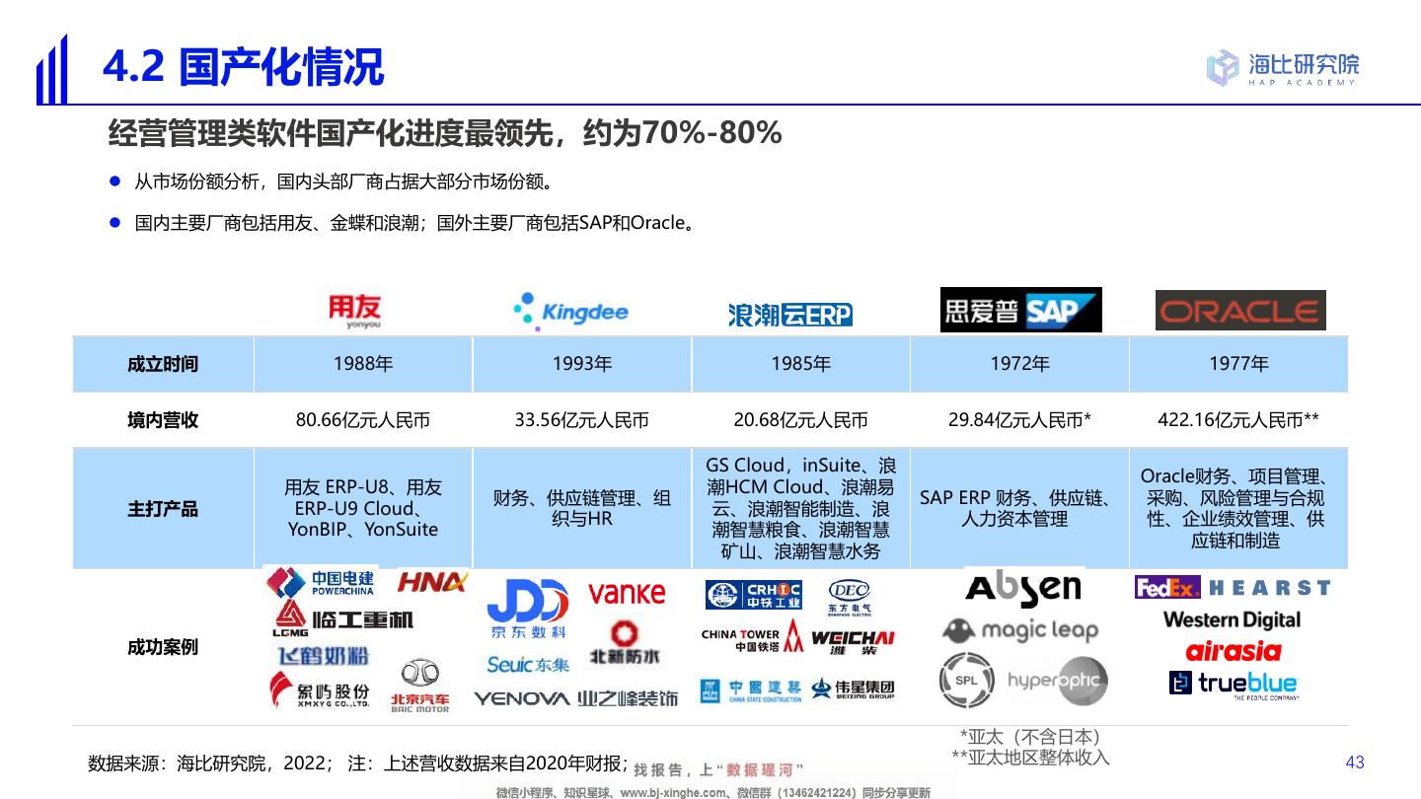The image size is (1421, 799).
Task: Select the 北京汽车 BAIC Motor logo
Action: (x=419, y=688)
